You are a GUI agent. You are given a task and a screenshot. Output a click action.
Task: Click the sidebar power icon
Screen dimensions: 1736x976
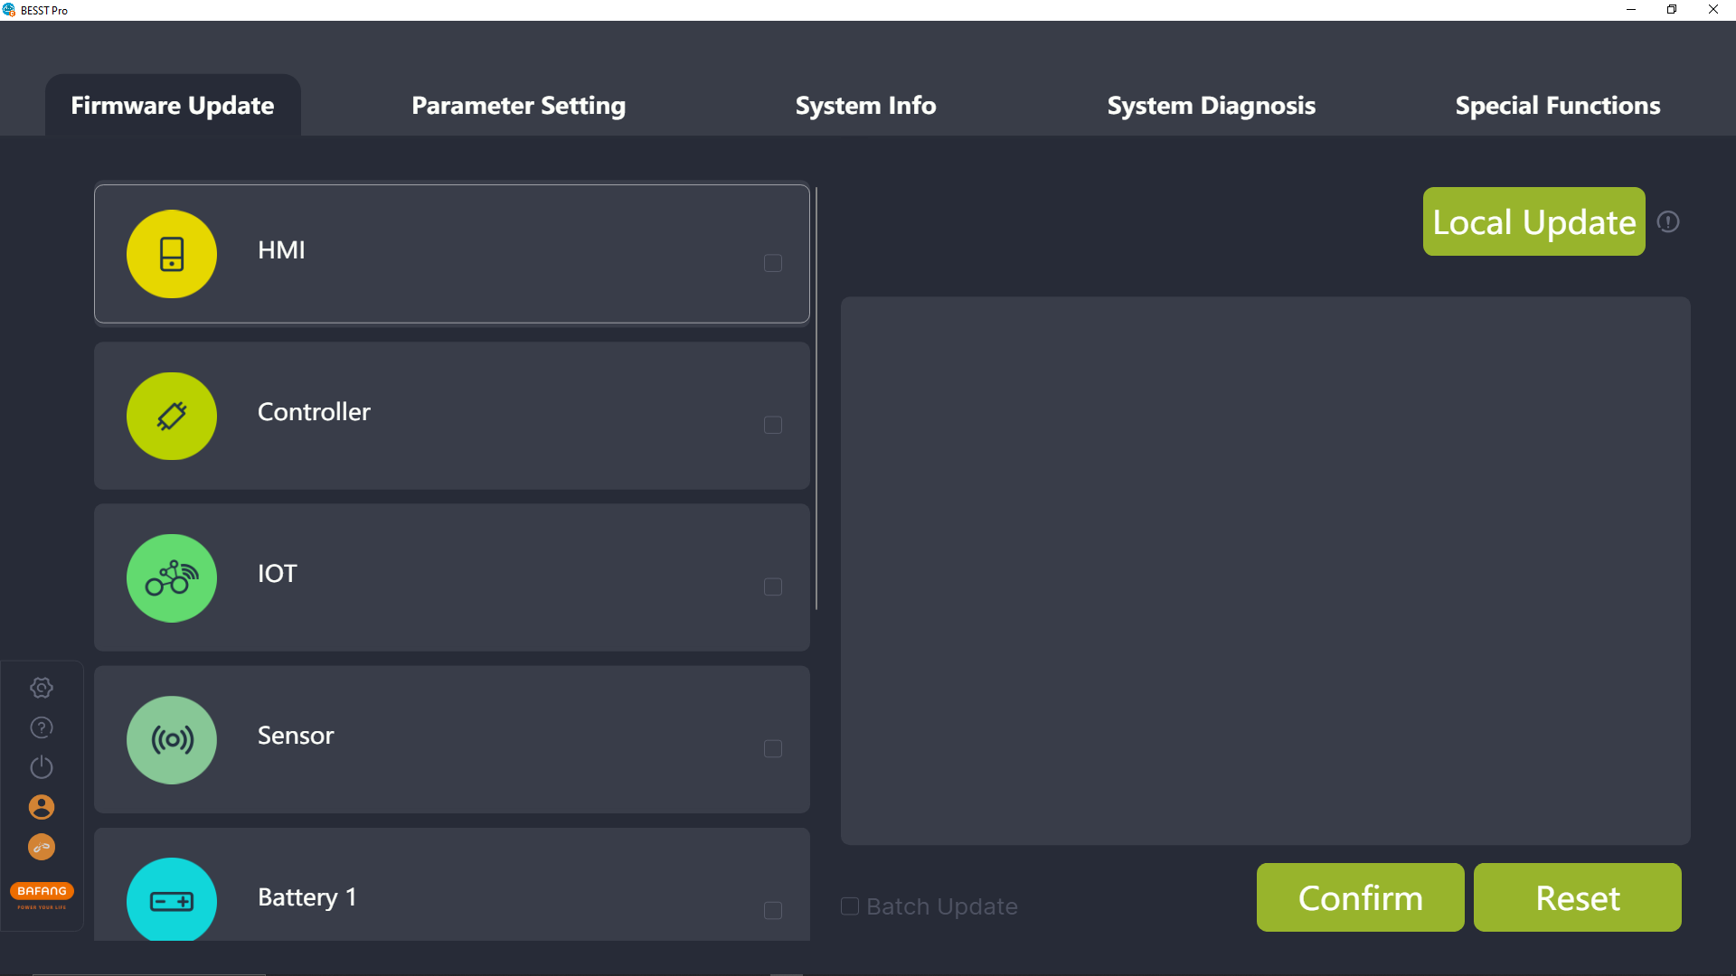[x=42, y=767]
